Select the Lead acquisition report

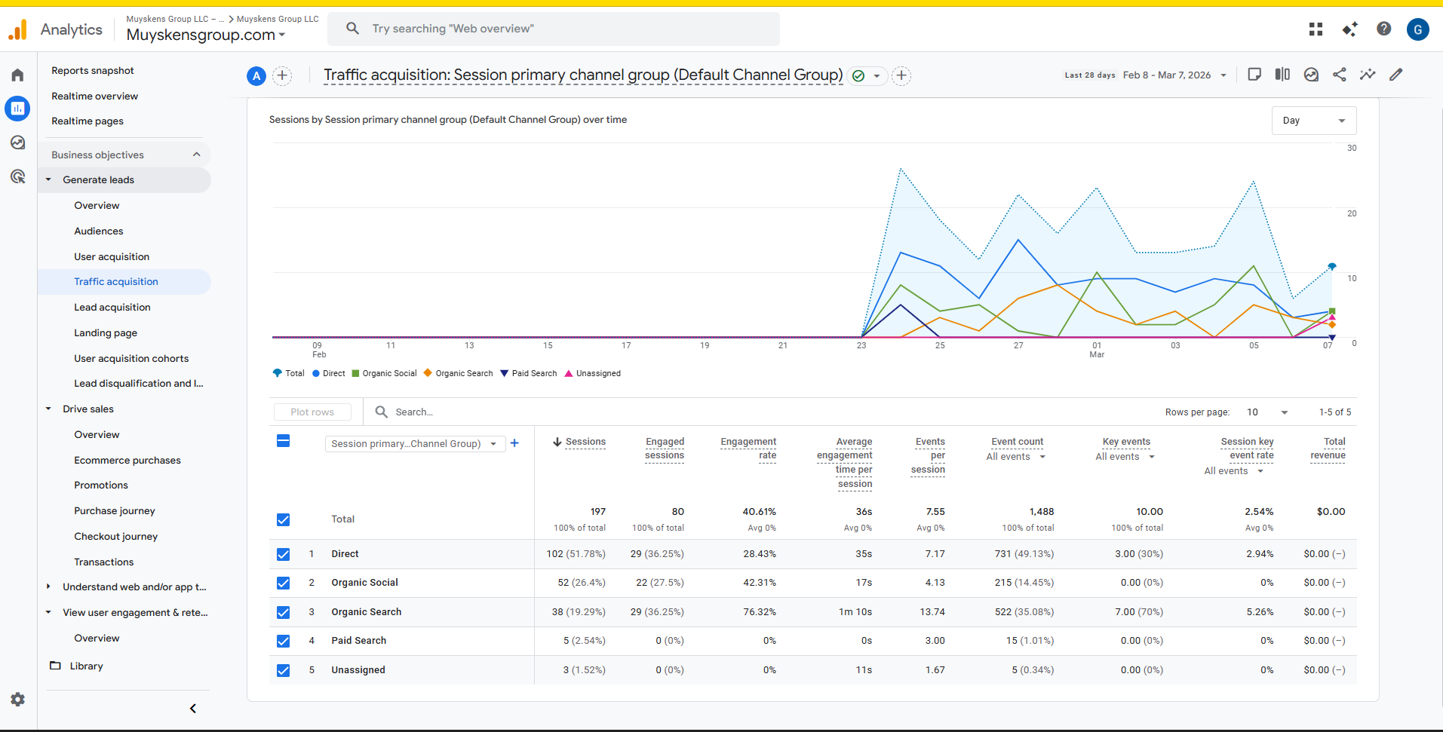[x=112, y=307]
